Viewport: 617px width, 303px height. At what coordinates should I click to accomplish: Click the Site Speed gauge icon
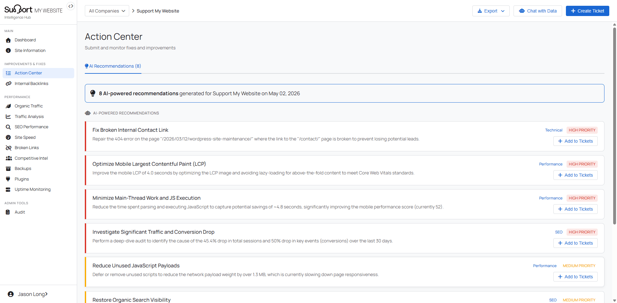coord(8,138)
